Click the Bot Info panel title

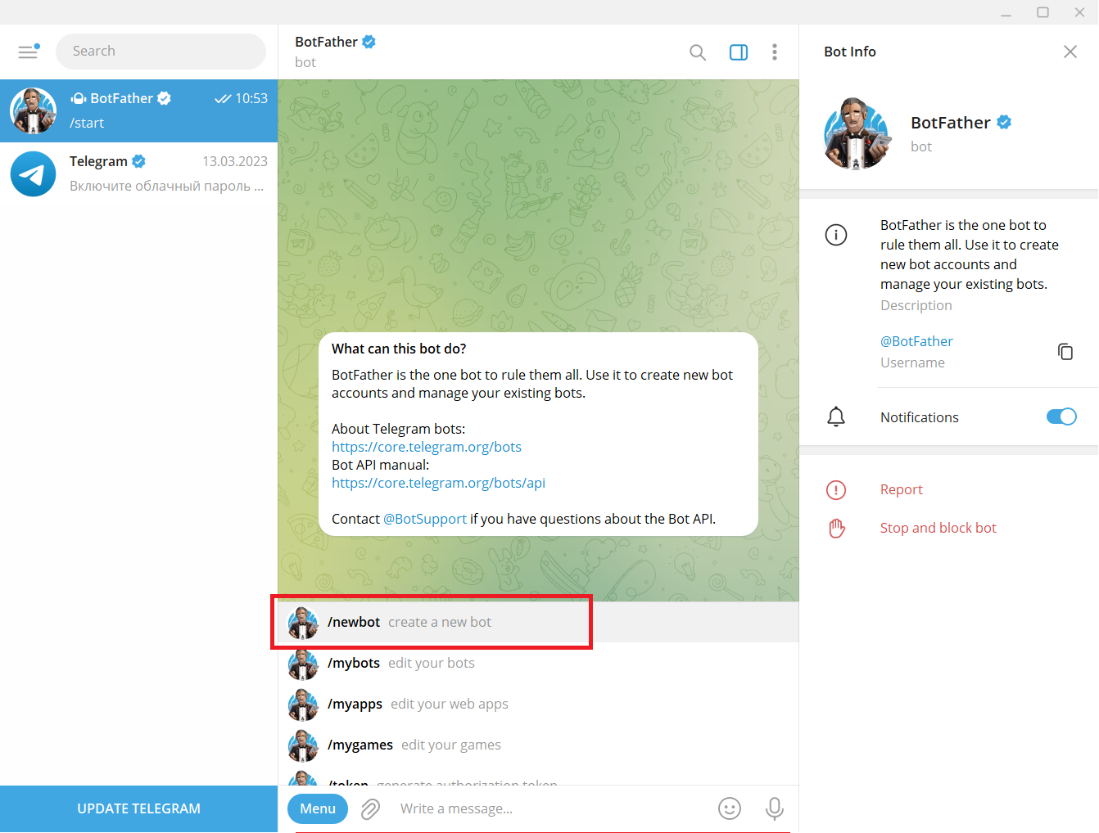click(x=850, y=52)
